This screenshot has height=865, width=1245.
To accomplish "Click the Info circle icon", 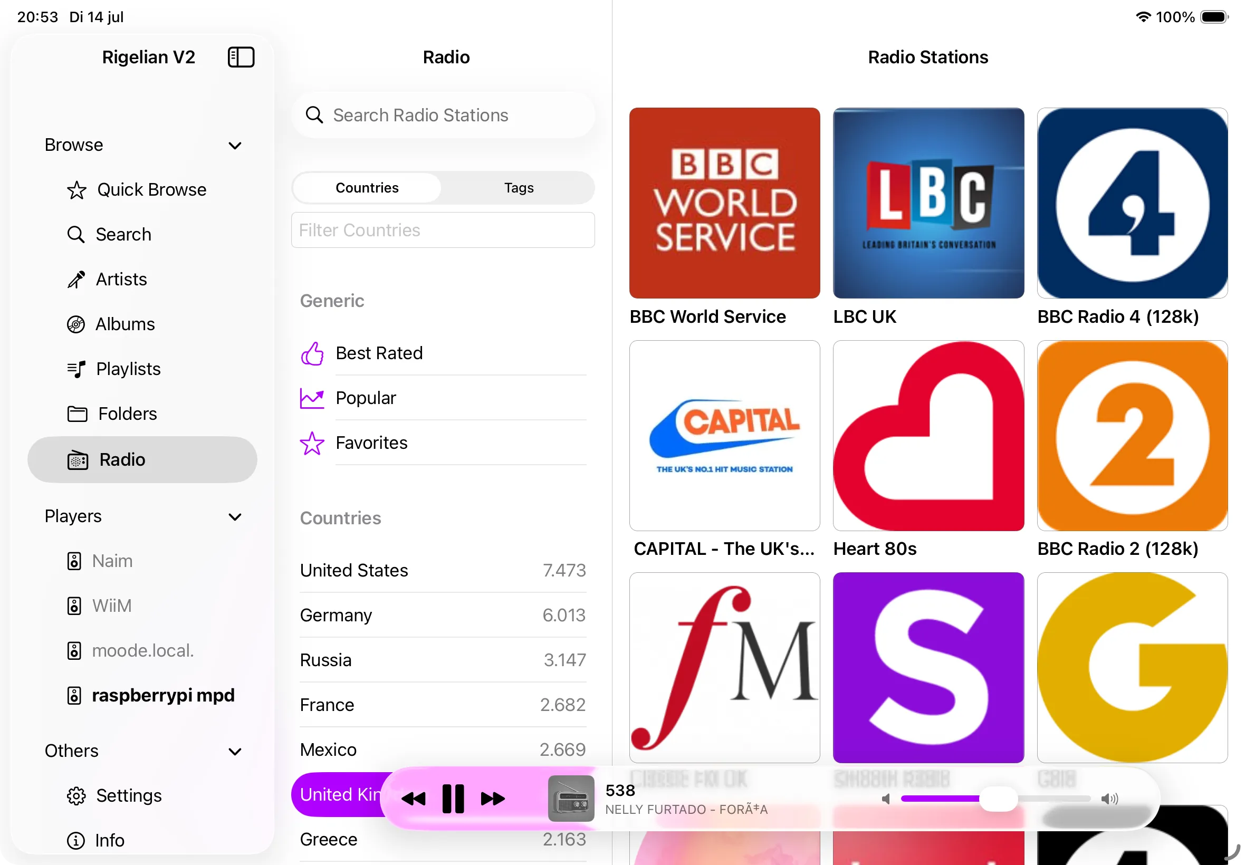I will pyautogui.click(x=76, y=841).
